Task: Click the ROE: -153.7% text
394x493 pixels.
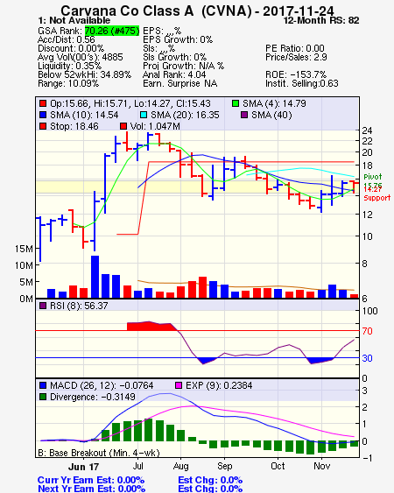Action: 296,74
